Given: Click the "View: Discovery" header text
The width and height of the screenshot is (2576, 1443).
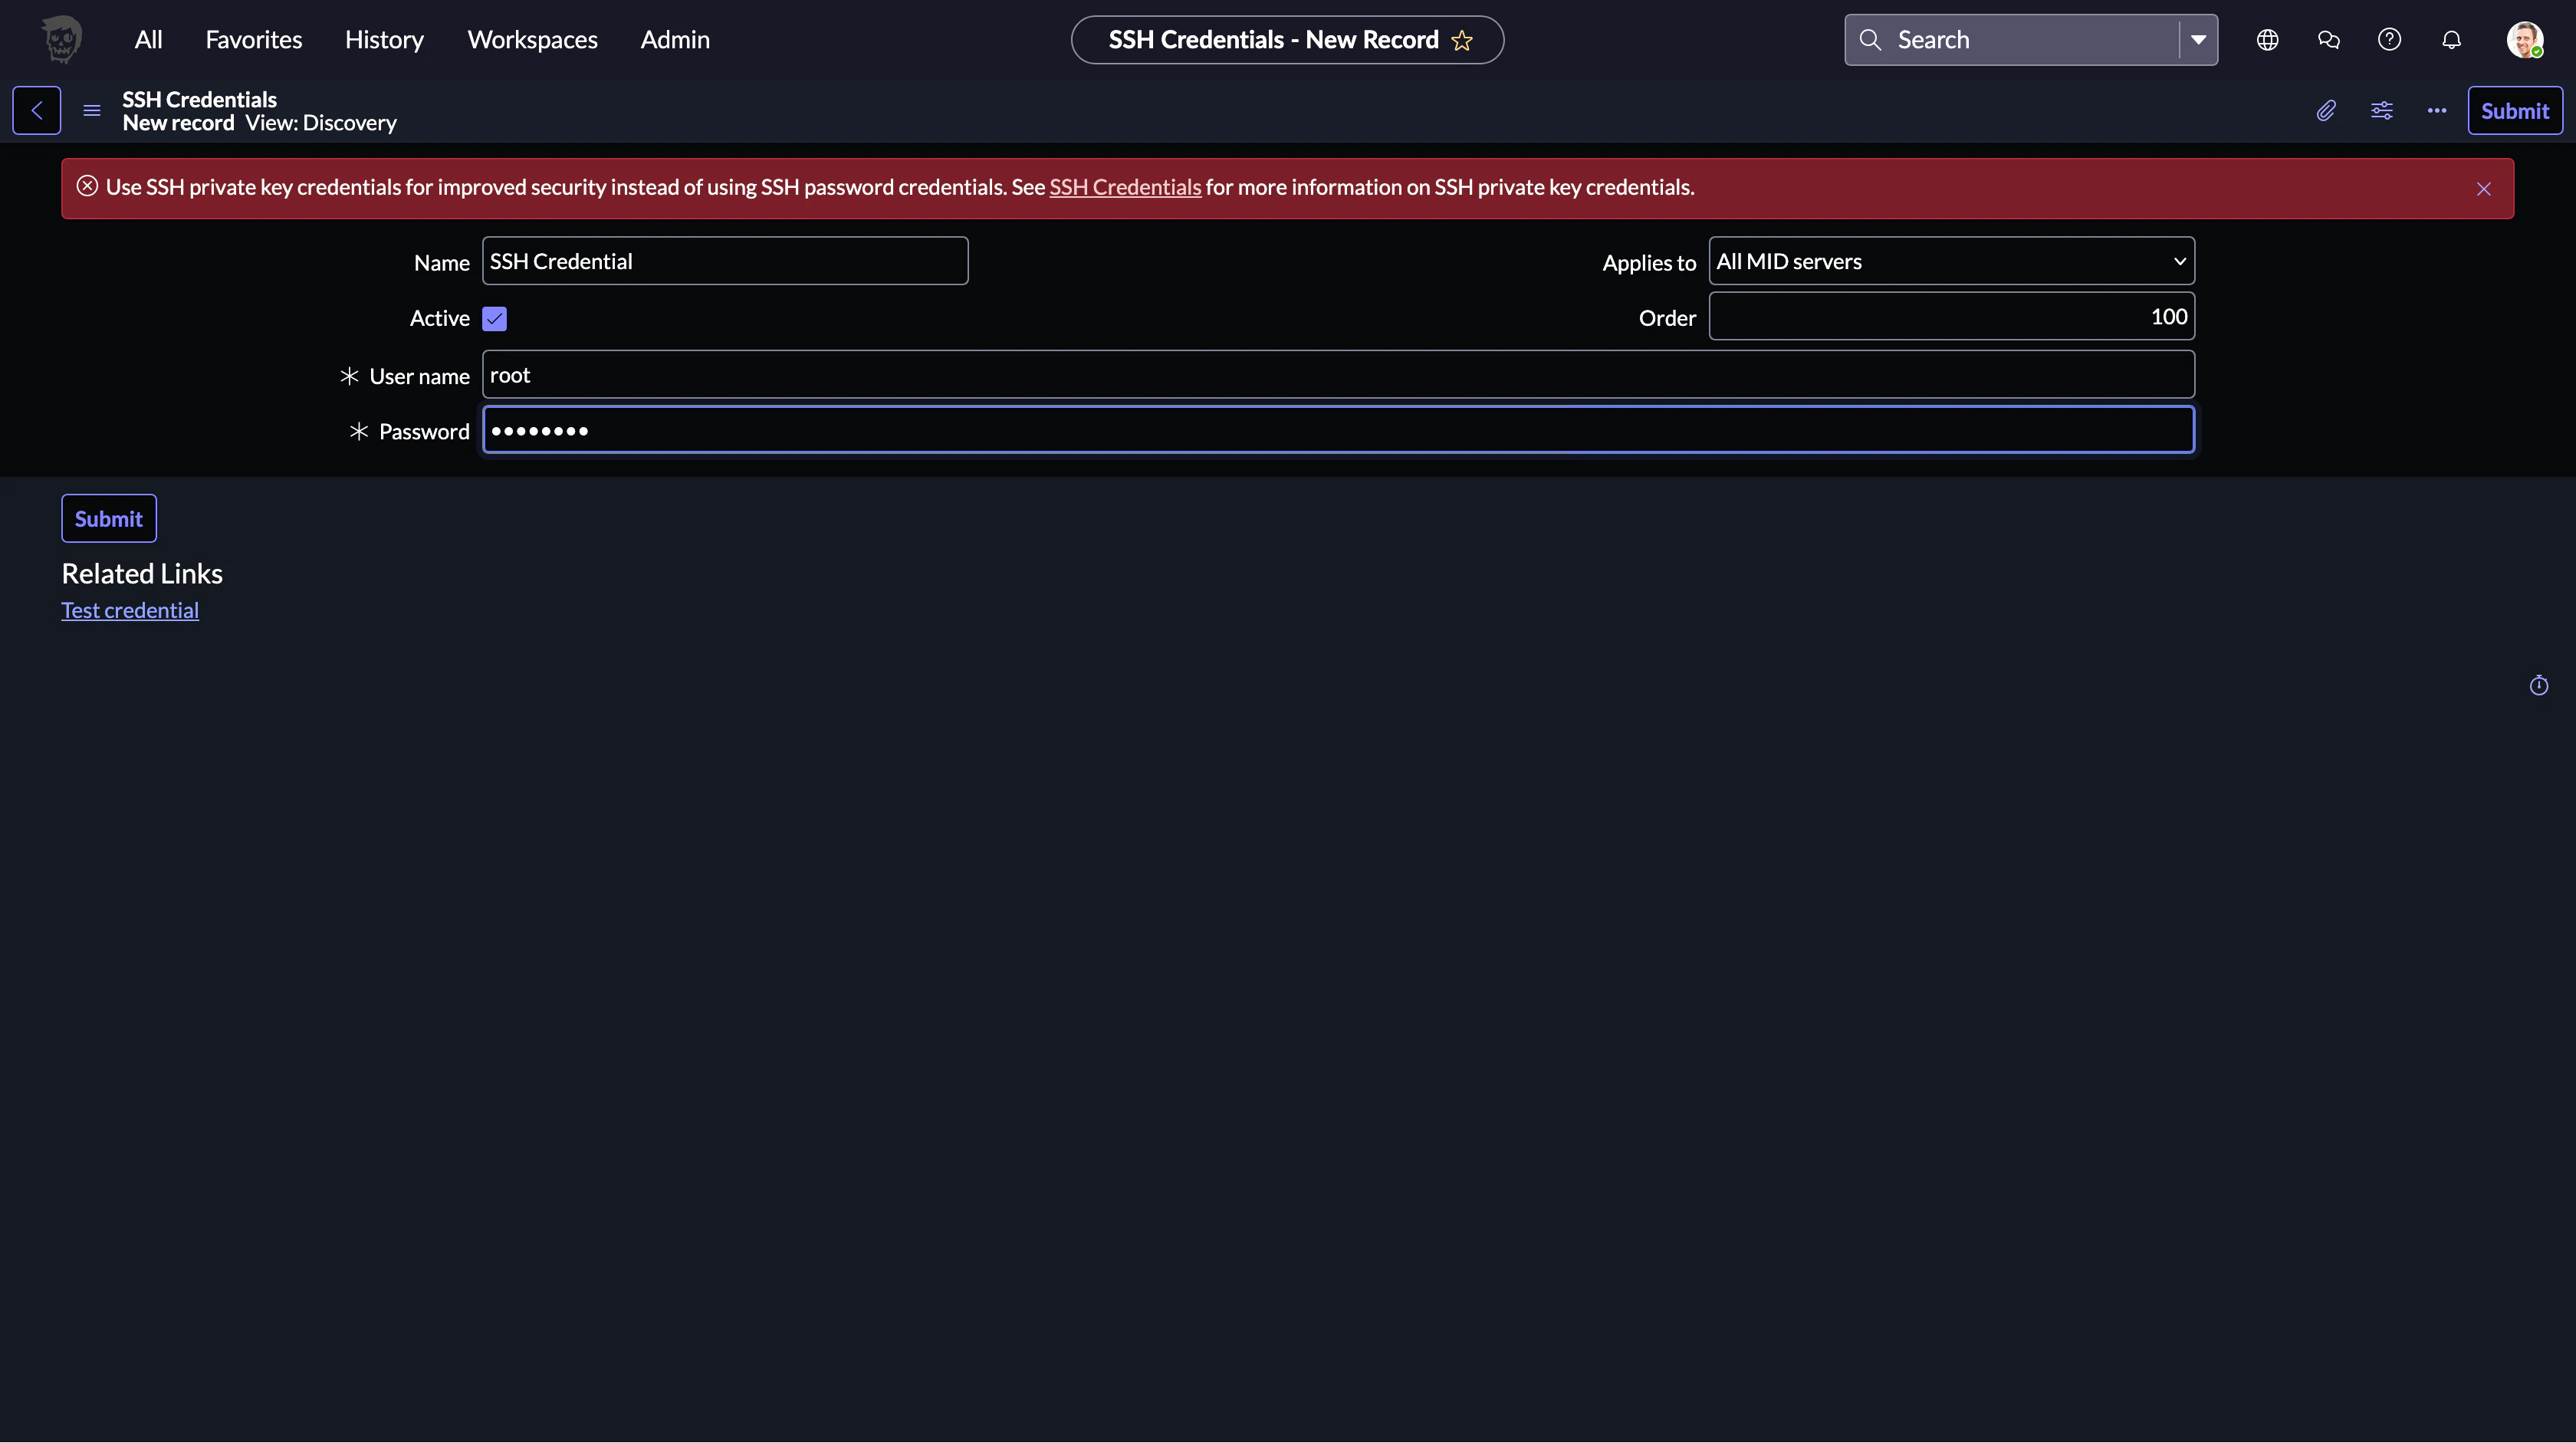Looking at the screenshot, I should 321,123.
